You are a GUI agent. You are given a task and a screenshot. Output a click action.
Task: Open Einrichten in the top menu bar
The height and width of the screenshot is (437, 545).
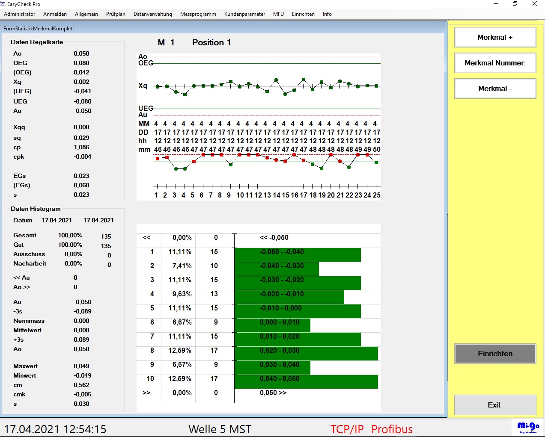click(x=303, y=14)
